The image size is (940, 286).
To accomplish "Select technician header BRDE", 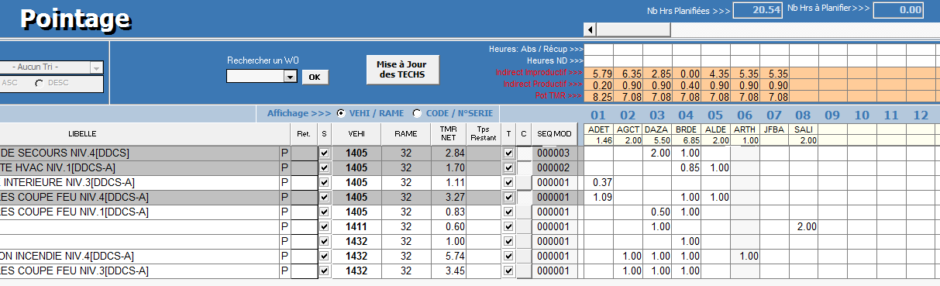I will pyautogui.click(x=687, y=129).
